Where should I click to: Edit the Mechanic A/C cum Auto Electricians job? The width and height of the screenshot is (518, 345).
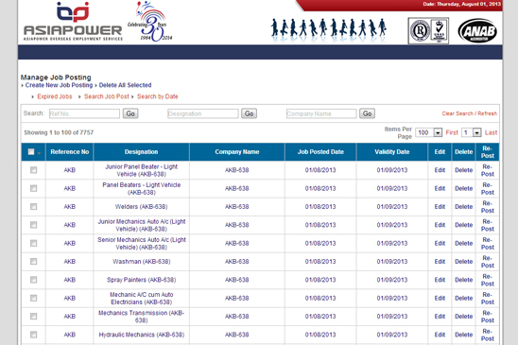click(440, 298)
